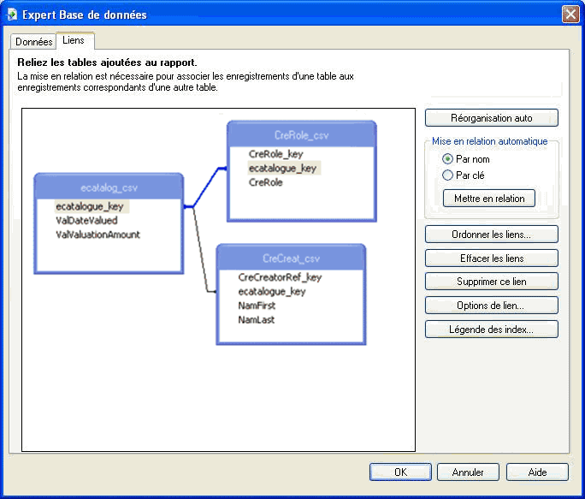Image resolution: width=585 pixels, height=499 pixels.
Task: Click the Expert Base de données title icon
Action: (x=12, y=15)
